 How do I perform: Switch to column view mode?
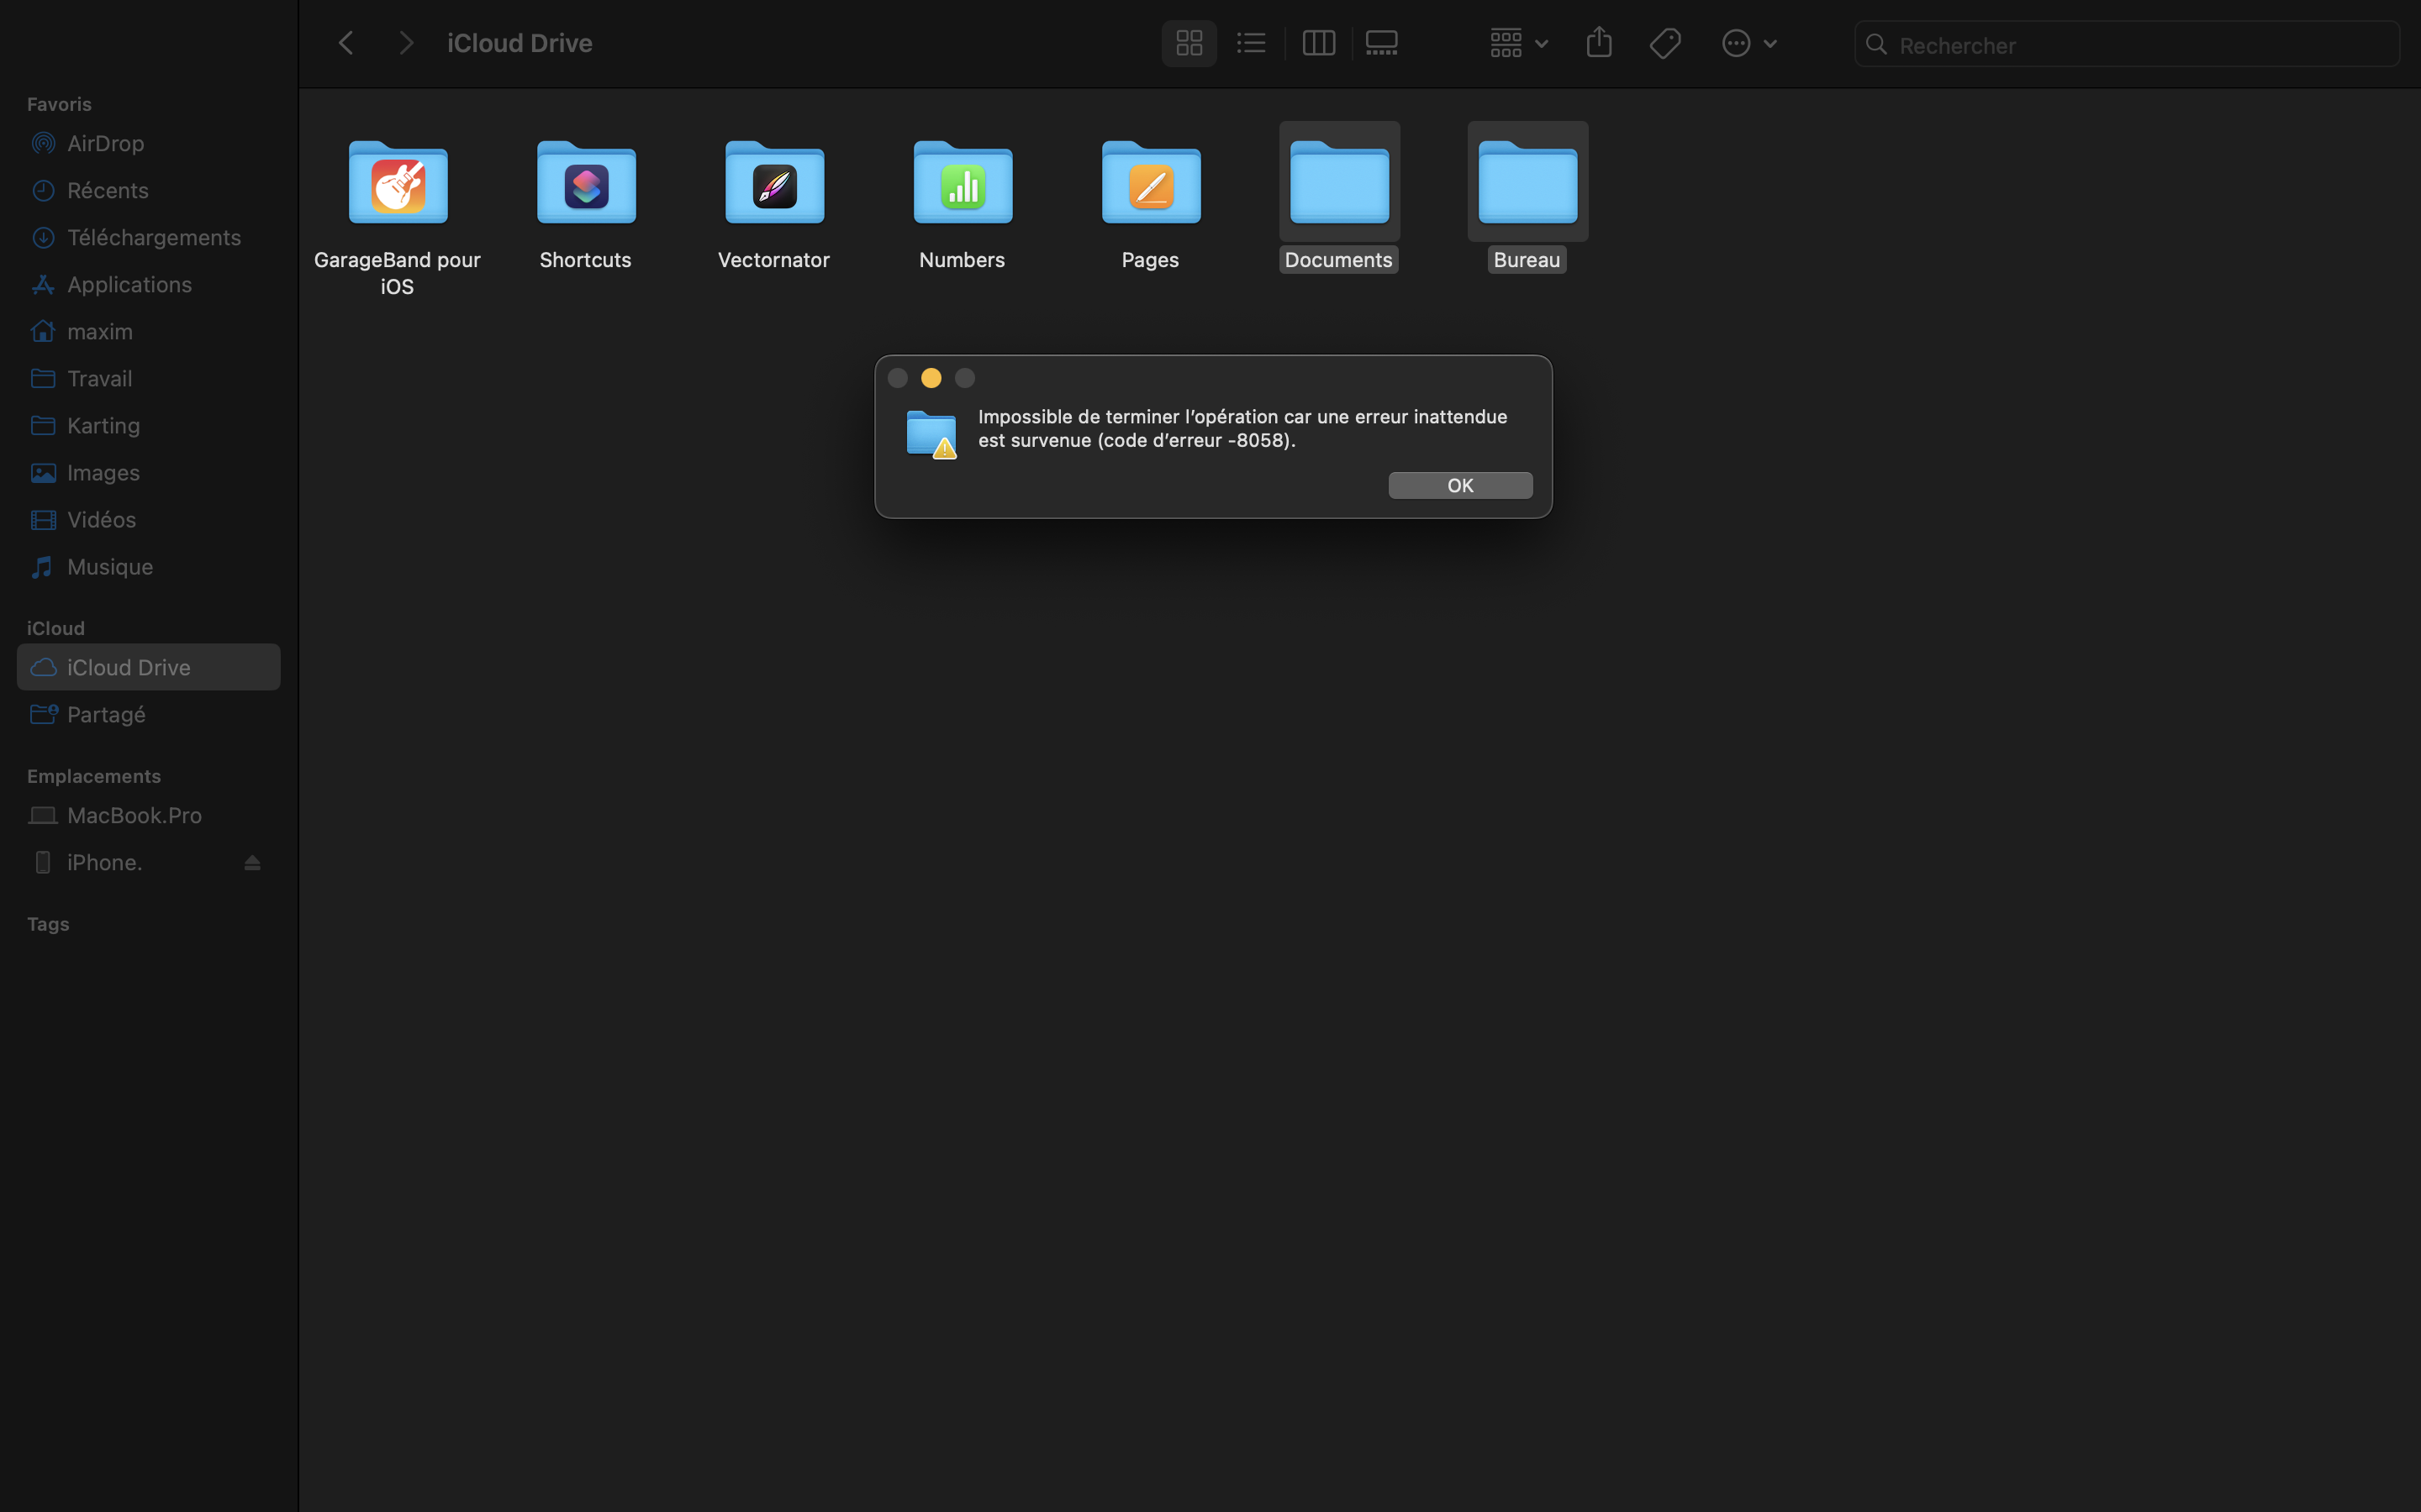point(1319,43)
